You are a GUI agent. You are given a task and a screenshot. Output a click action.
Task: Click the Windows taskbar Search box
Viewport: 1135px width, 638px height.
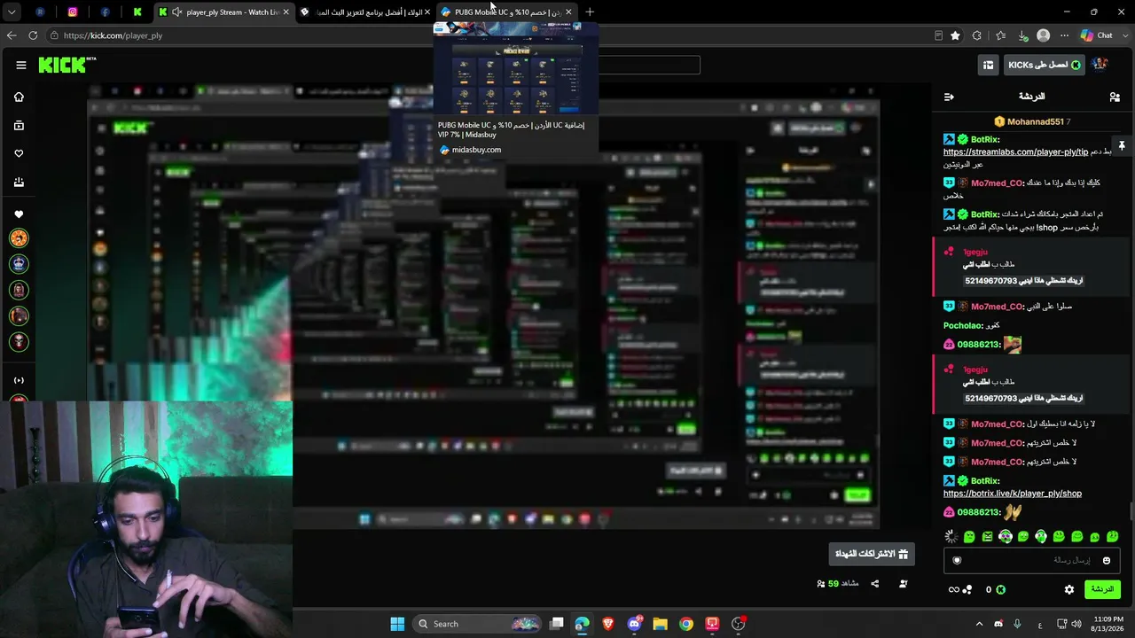tap(479, 624)
